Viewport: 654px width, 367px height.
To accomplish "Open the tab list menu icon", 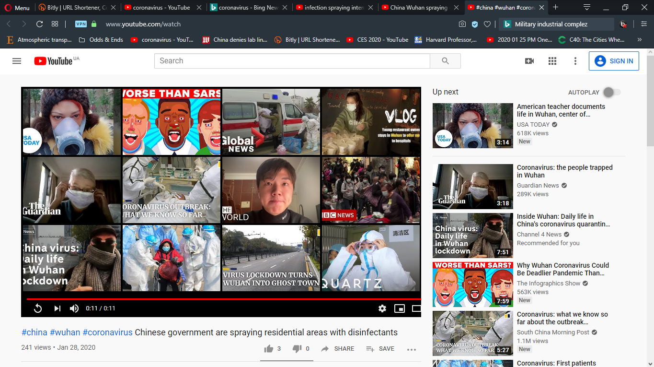I will pos(587,7).
